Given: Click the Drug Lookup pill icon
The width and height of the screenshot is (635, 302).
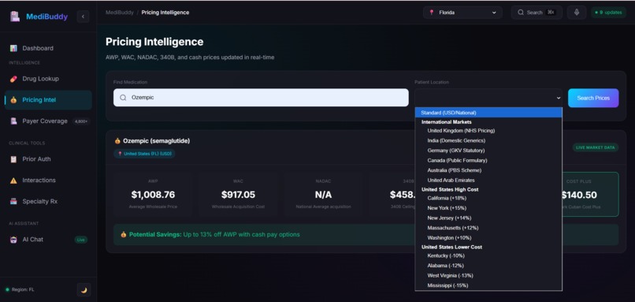Looking at the screenshot, I should coord(13,79).
